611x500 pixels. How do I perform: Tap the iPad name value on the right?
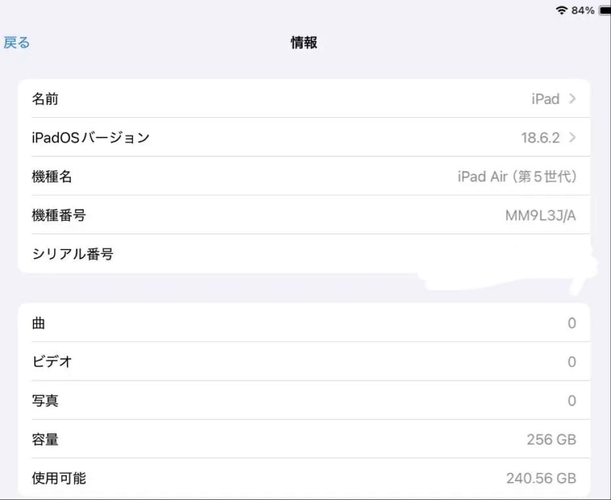tap(545, 99)
